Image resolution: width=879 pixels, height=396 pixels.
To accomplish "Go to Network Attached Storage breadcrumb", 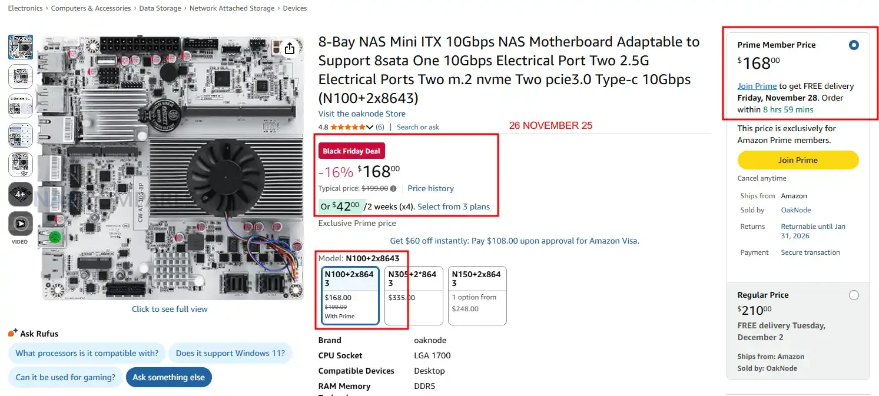I will pos(231,8).
